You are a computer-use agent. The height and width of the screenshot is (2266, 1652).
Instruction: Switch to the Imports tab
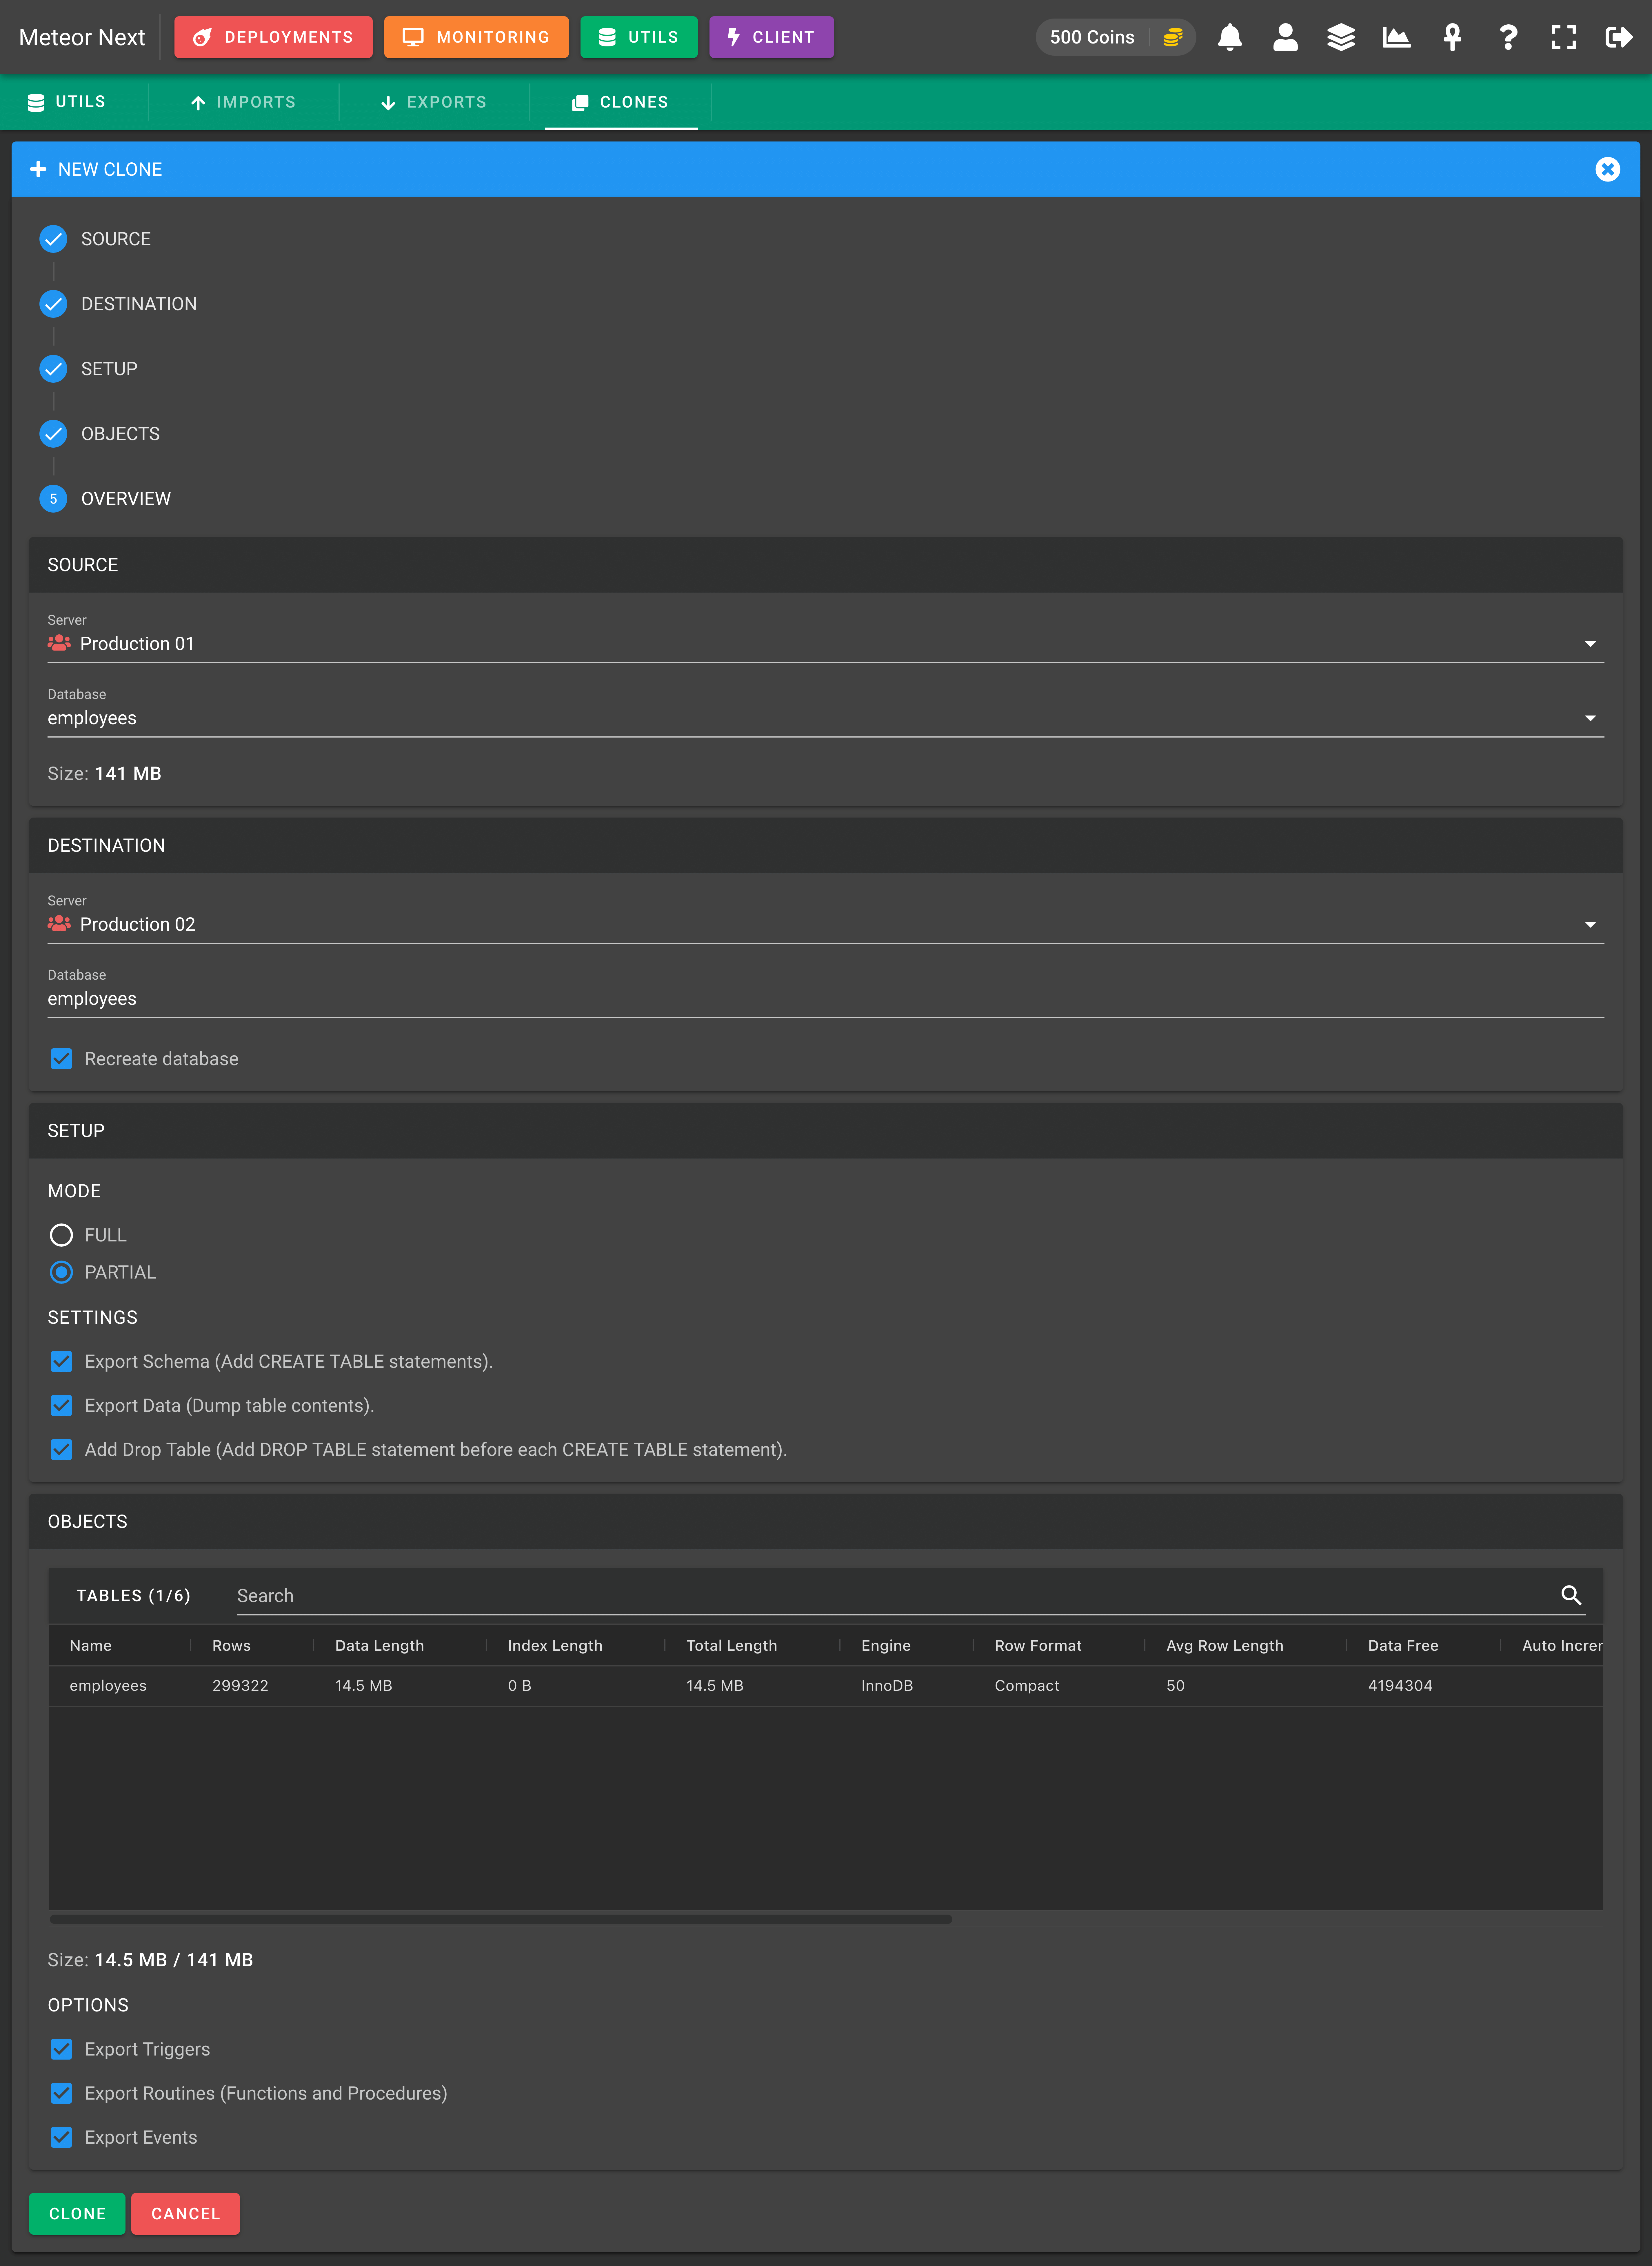244,102
